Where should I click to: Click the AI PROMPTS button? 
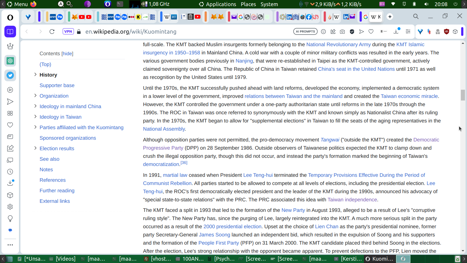pyautogui.click(x=305, y=32)
